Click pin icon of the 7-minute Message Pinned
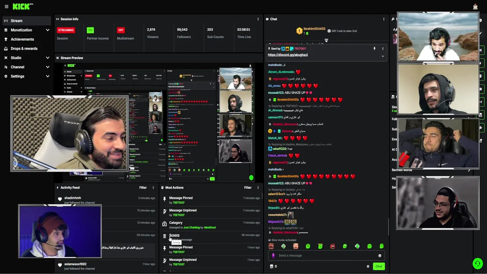This screenshot has width=487, height=274. [x=164, y=199]
